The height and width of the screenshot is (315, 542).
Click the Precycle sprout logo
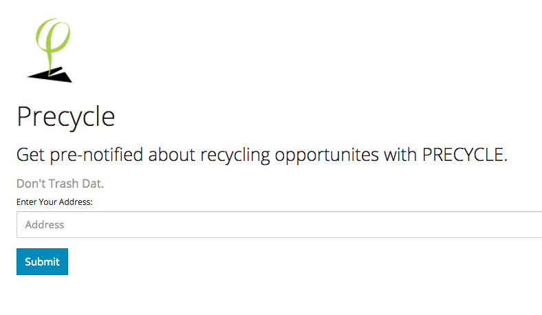tap(50, 50)
